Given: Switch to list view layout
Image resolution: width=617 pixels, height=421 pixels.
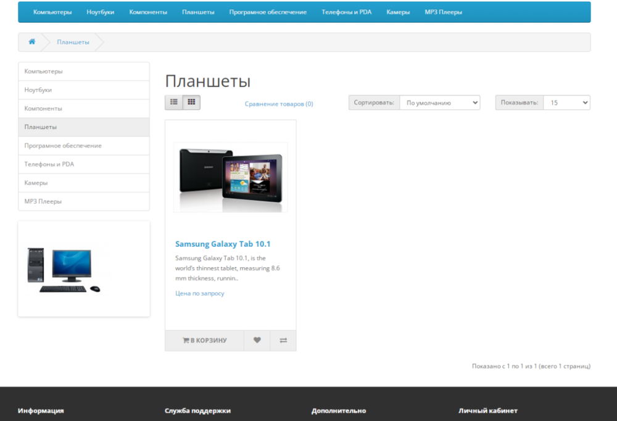Looking at the screenshot, I should coord(174,102).
